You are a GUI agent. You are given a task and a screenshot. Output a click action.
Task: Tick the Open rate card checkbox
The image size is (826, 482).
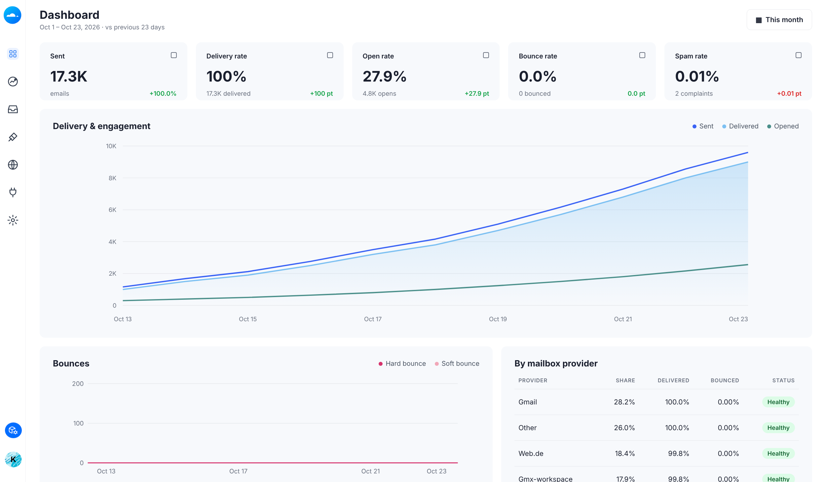(486, 55)
